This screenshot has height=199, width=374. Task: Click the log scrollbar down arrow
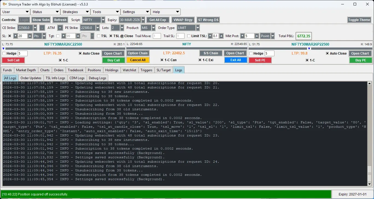click(x=369, y=184)
